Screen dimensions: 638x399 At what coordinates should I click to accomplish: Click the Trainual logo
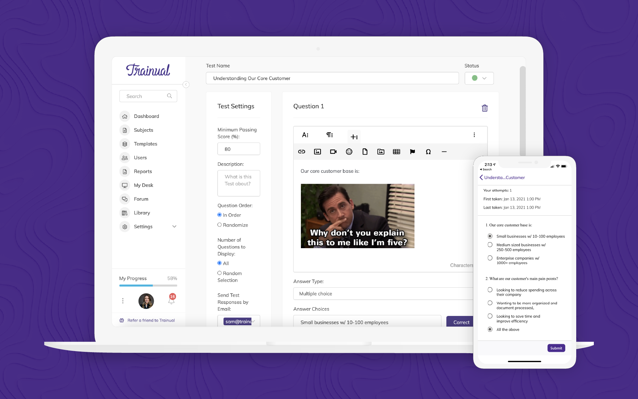[148, 70]
